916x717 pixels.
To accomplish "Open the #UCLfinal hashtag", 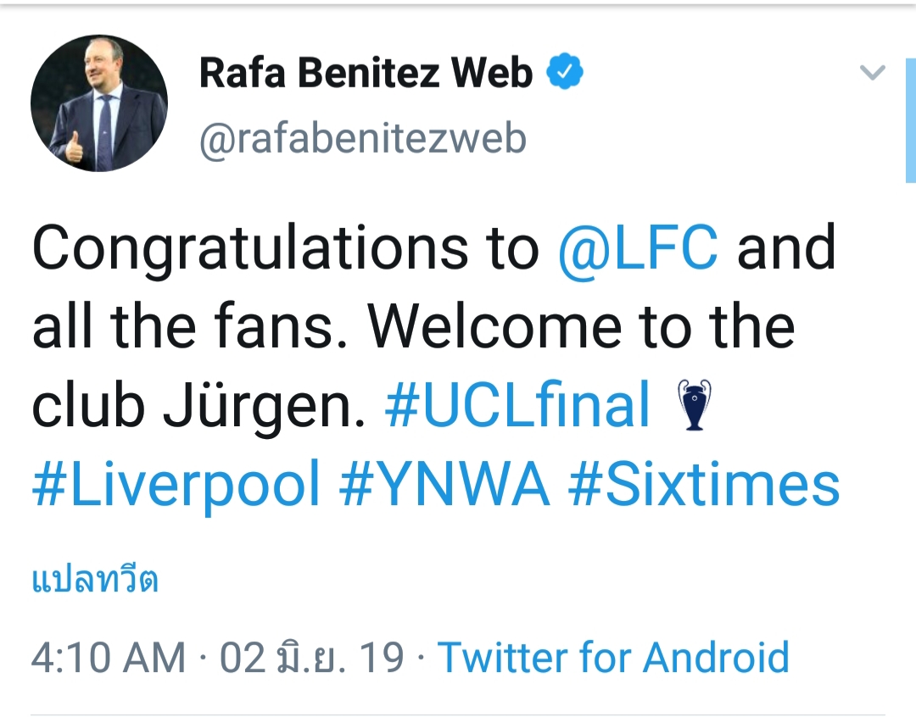I will tap(517, 406).
